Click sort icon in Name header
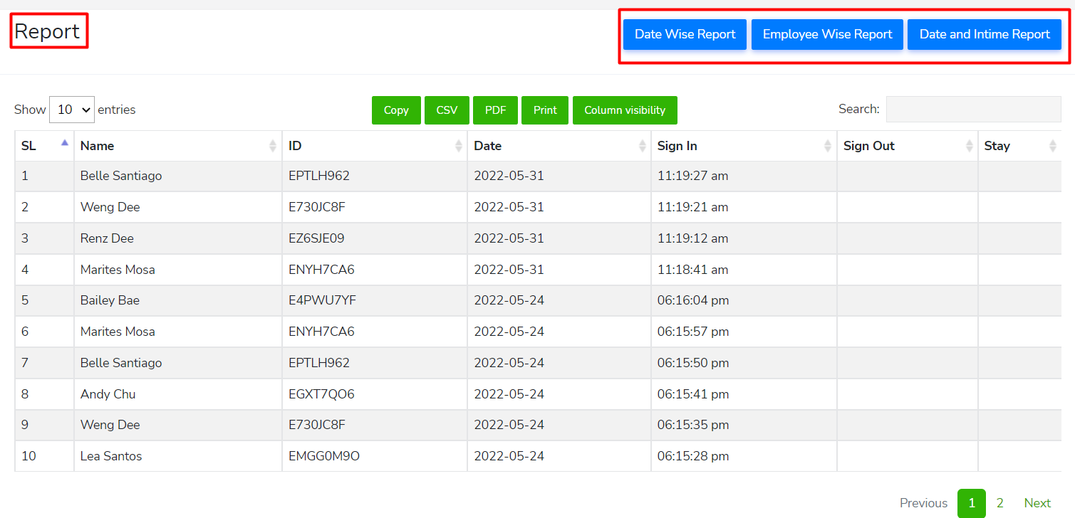The height and width of the screenshot is (518, 1075). tap(273, 146)
